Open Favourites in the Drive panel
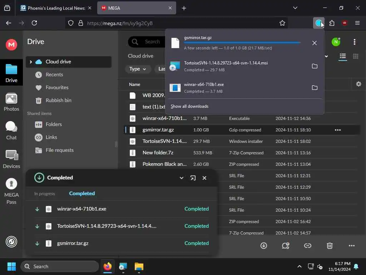Viewport: 366px width, 275px height. [x=57, y=87]
